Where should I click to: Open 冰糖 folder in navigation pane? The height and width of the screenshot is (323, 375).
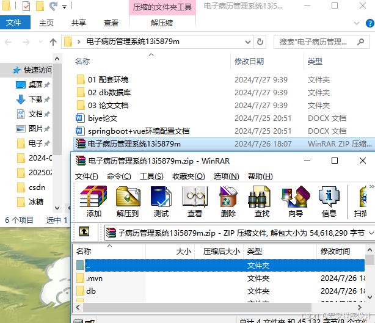click(x=30, y=202)
